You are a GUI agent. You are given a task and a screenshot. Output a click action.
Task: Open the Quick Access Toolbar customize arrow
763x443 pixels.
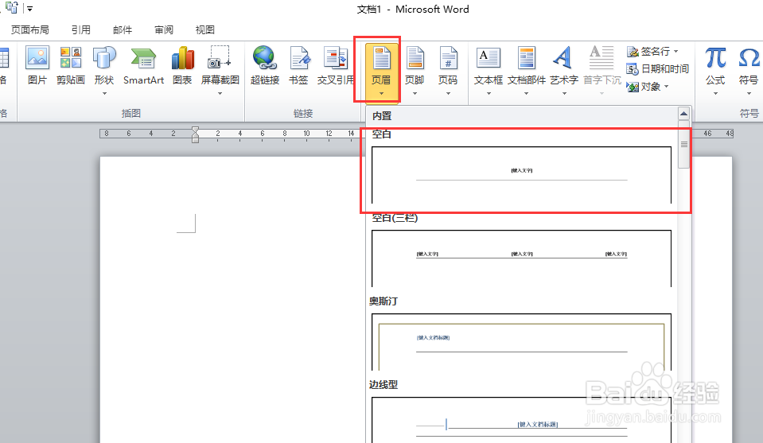coord(29,9)
